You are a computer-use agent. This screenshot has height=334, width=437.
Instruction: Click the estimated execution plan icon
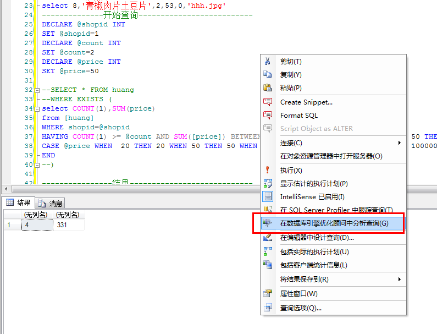tap(268, 183)
